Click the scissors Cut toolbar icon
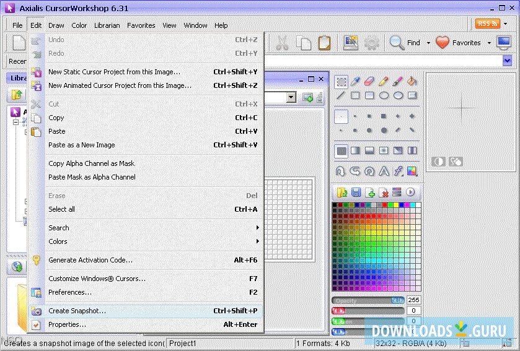Screen dimensions: 520x351 pos(282,43)
